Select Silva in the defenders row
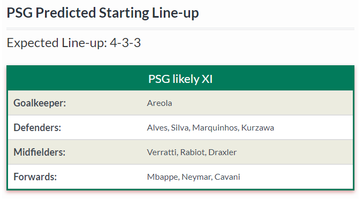 180,128
